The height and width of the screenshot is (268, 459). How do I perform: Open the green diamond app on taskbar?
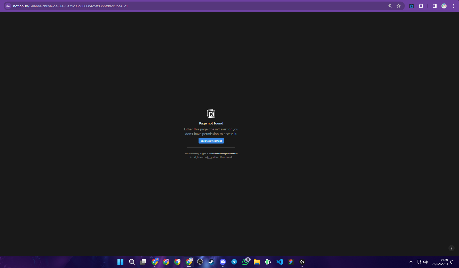(x=268, y=262)
